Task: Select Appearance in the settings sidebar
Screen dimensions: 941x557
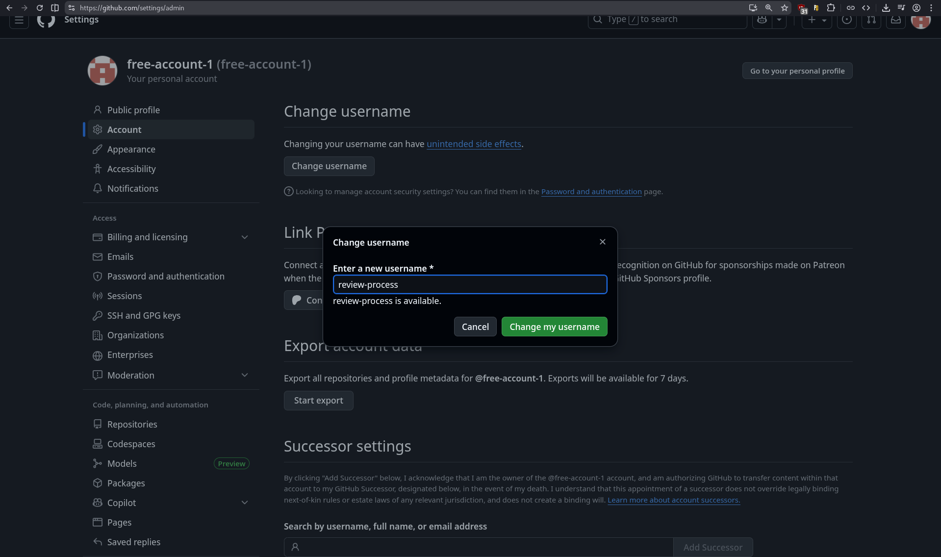Action: [x=131, y=149]
